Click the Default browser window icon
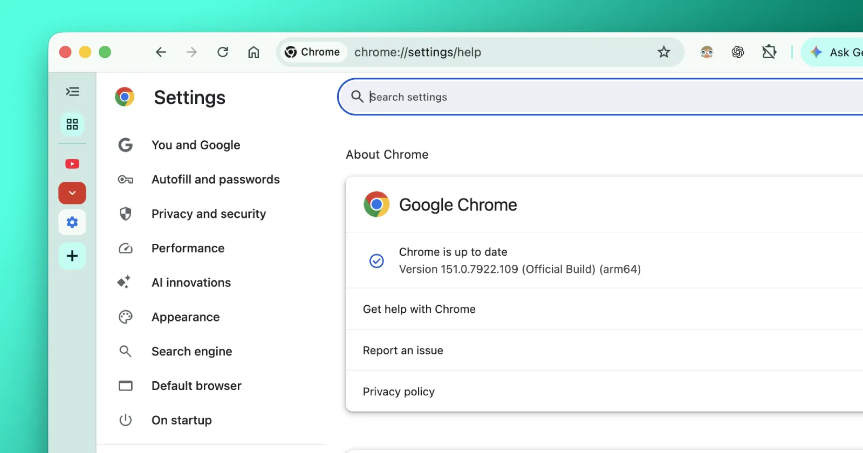The width and height of the screenshot is (863, 453). (x=125, y=386)
